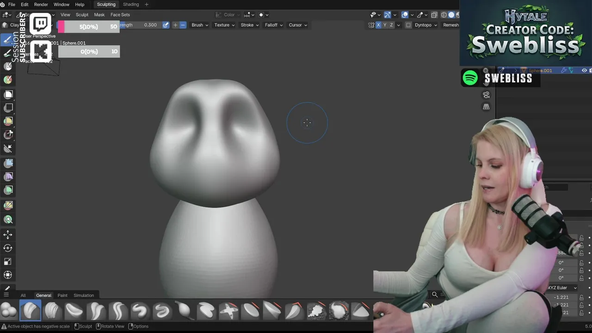Open the Texture dropdown
Viewport: 592px width, 333px height.
coord(224,25)
